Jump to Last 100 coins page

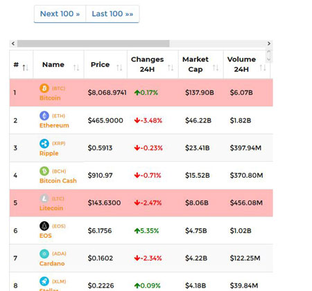point(112,14)
